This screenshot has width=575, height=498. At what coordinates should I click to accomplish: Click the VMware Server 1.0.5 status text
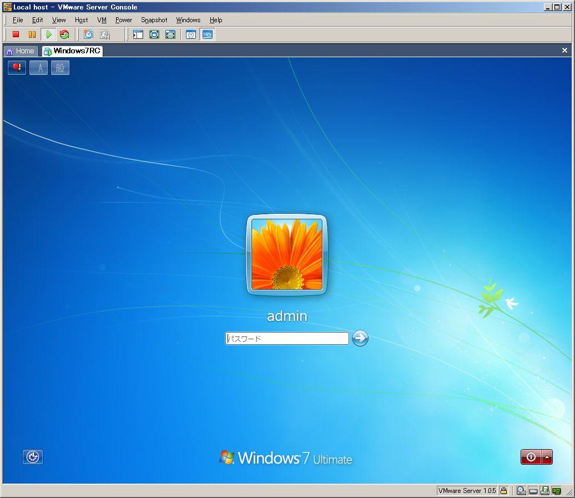coord(467,491)
